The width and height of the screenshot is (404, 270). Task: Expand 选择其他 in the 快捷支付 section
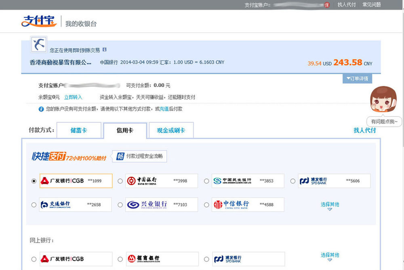[330, 206]
